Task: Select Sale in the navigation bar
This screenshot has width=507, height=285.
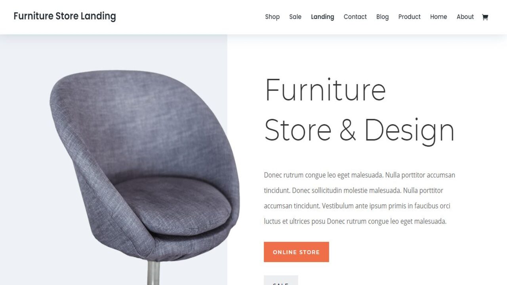Action: pyautogui.click(x=295, y=17)
